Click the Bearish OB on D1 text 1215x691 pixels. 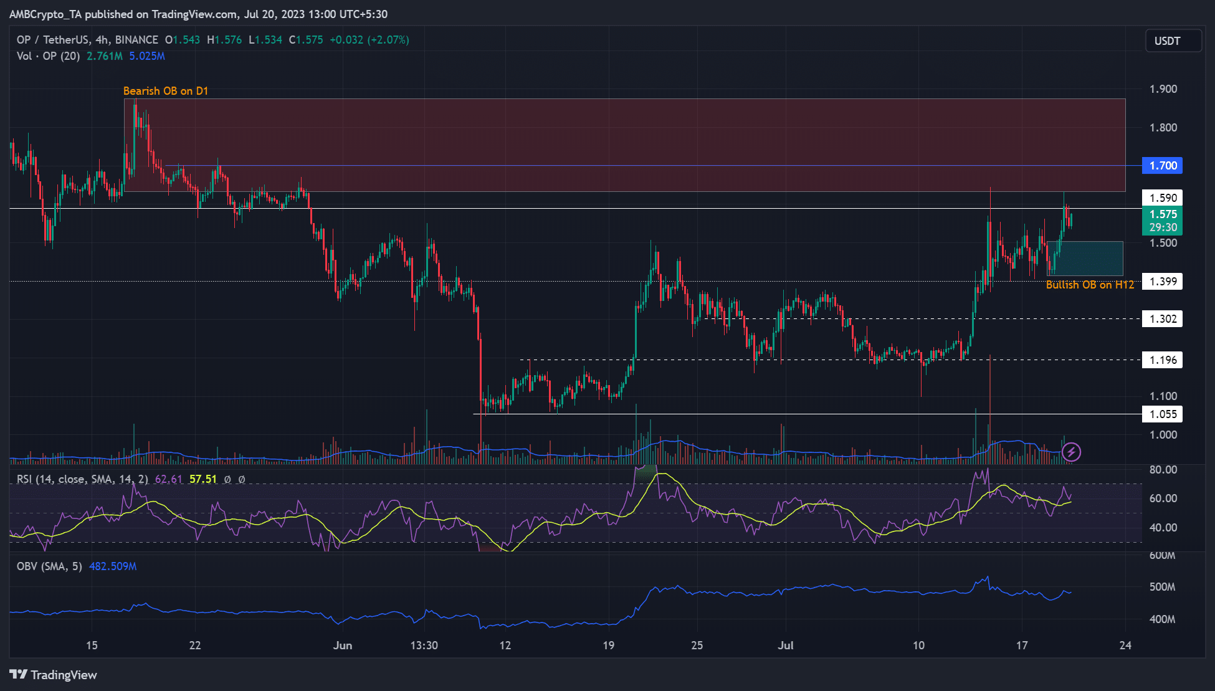pos(166,91)
